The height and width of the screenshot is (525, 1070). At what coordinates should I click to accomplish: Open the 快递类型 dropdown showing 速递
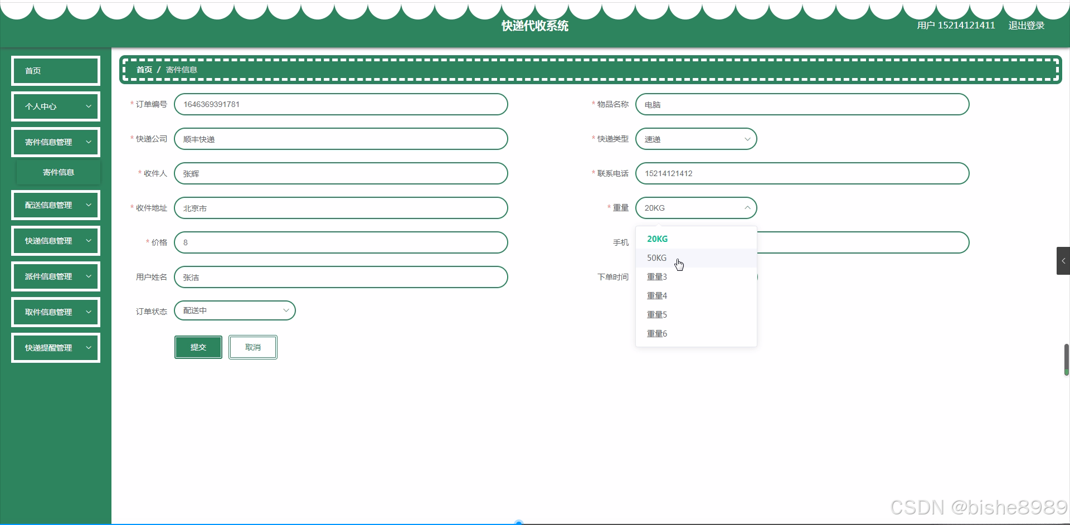click(x=696, y=139)
